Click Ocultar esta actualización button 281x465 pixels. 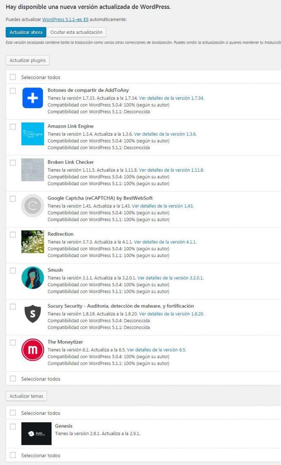(x=76, y=32)
